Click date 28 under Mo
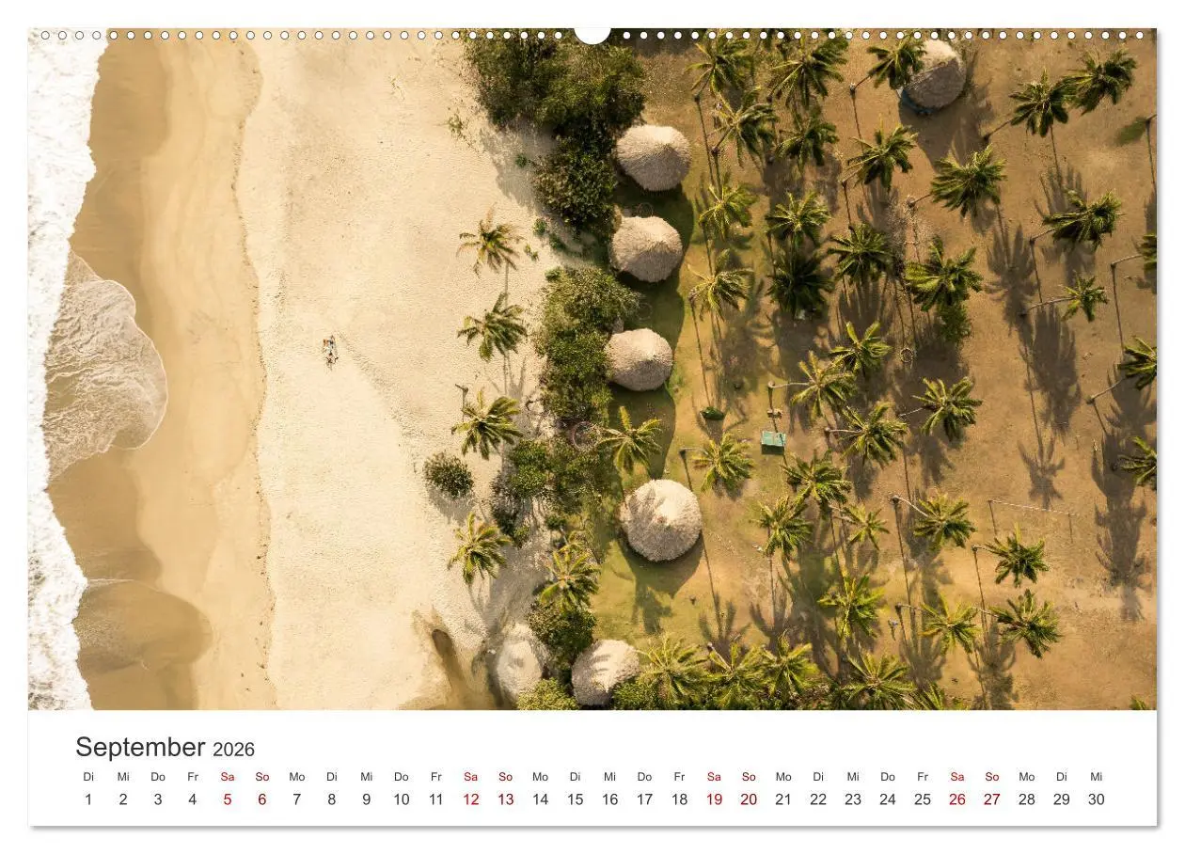 tap(1026, 799)
